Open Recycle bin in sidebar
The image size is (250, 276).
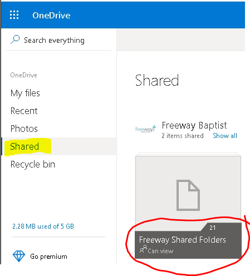tap(33, 165)
